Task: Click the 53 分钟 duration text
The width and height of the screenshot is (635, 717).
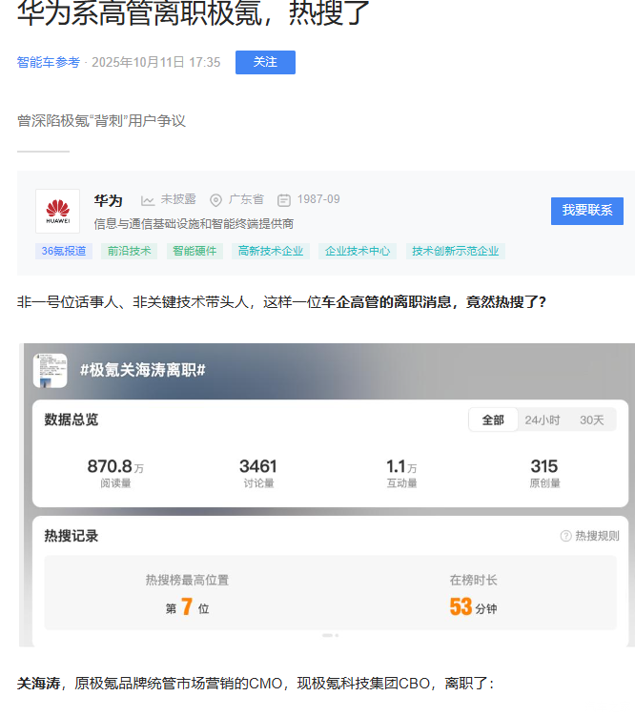Action: pos(473,607)
